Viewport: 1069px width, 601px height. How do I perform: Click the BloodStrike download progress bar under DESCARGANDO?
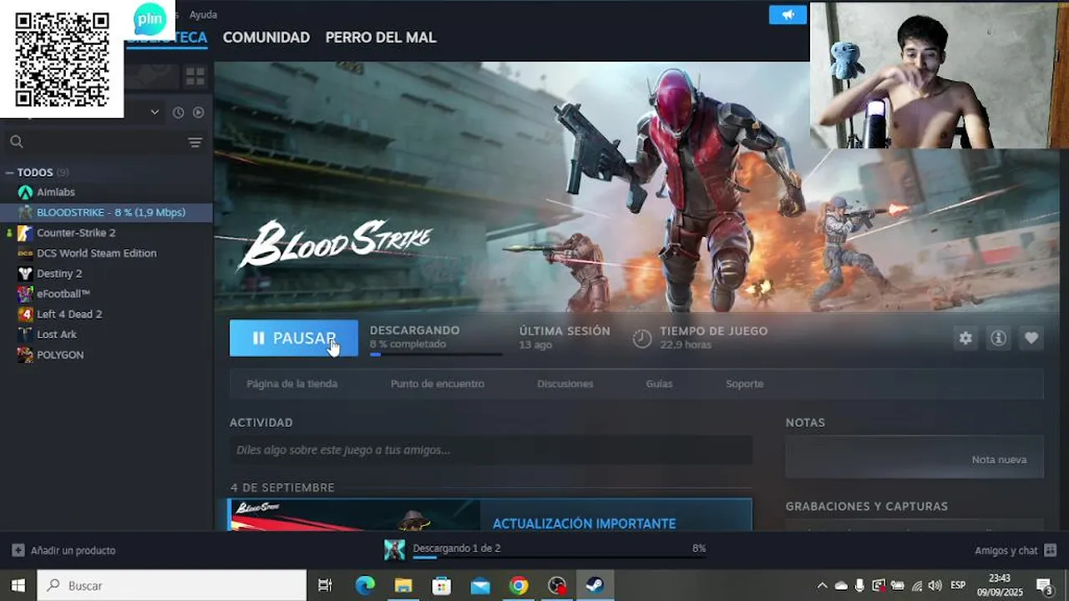click(436, 354)
